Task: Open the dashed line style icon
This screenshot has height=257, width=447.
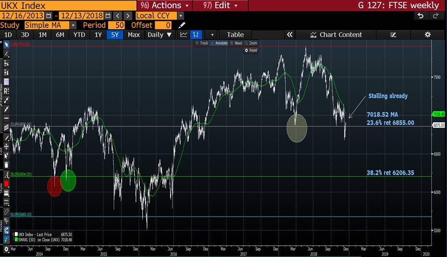Action: coord(6,203)
